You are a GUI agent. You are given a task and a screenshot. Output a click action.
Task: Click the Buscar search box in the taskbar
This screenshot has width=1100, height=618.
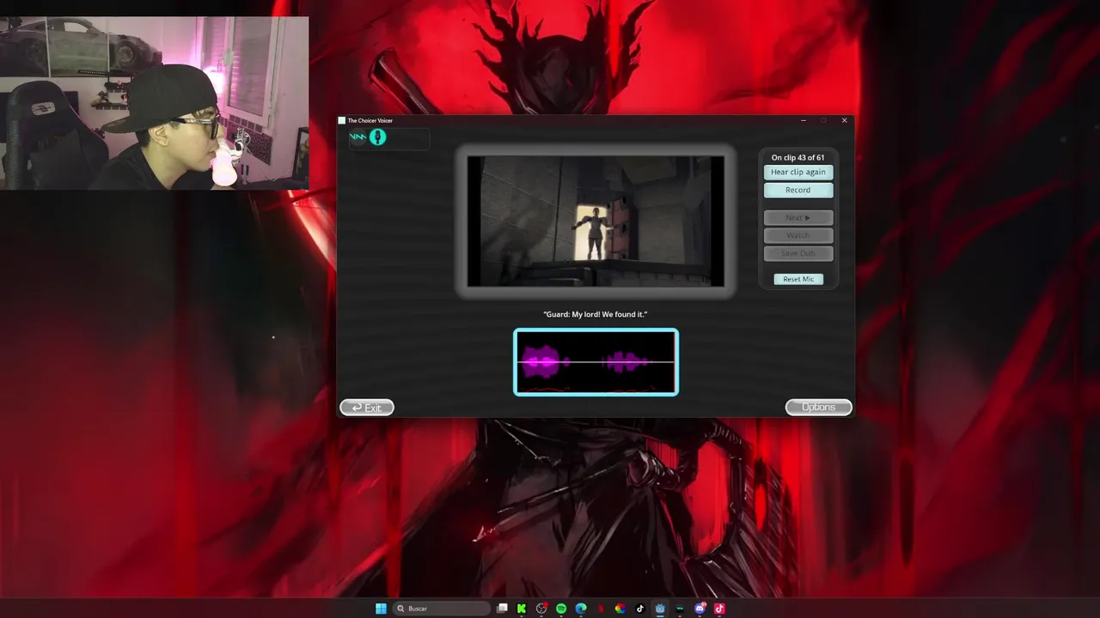coord(443,609)
